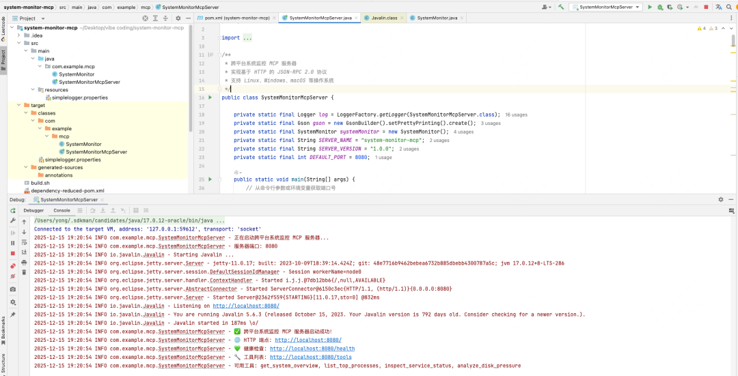
Task: Toggle scroll to end in console
Action: tap(25, 252)
